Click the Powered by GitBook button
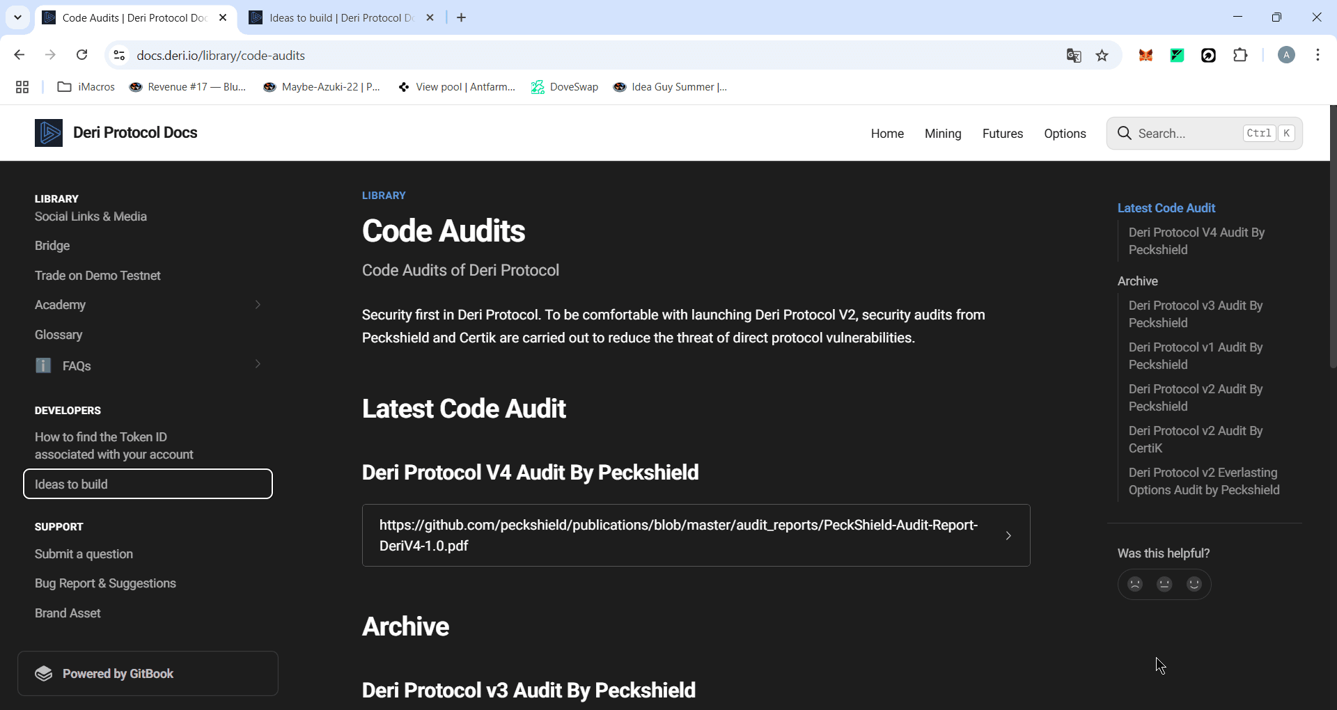The height and width of the screenshot is (710, 1337). click(x=148, y=673)
